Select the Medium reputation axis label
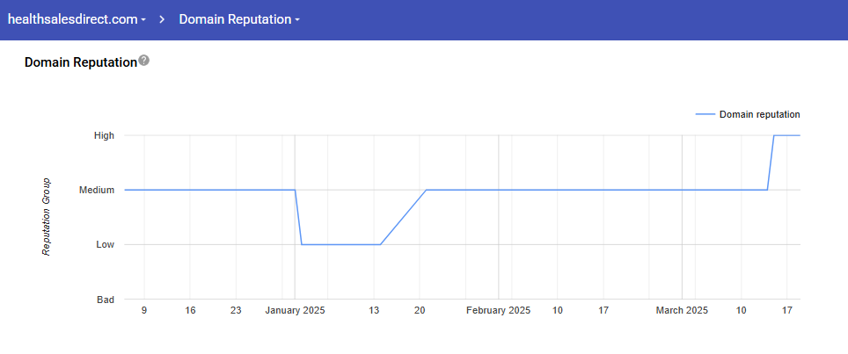848x354 pixels. (x=99, y=190)
